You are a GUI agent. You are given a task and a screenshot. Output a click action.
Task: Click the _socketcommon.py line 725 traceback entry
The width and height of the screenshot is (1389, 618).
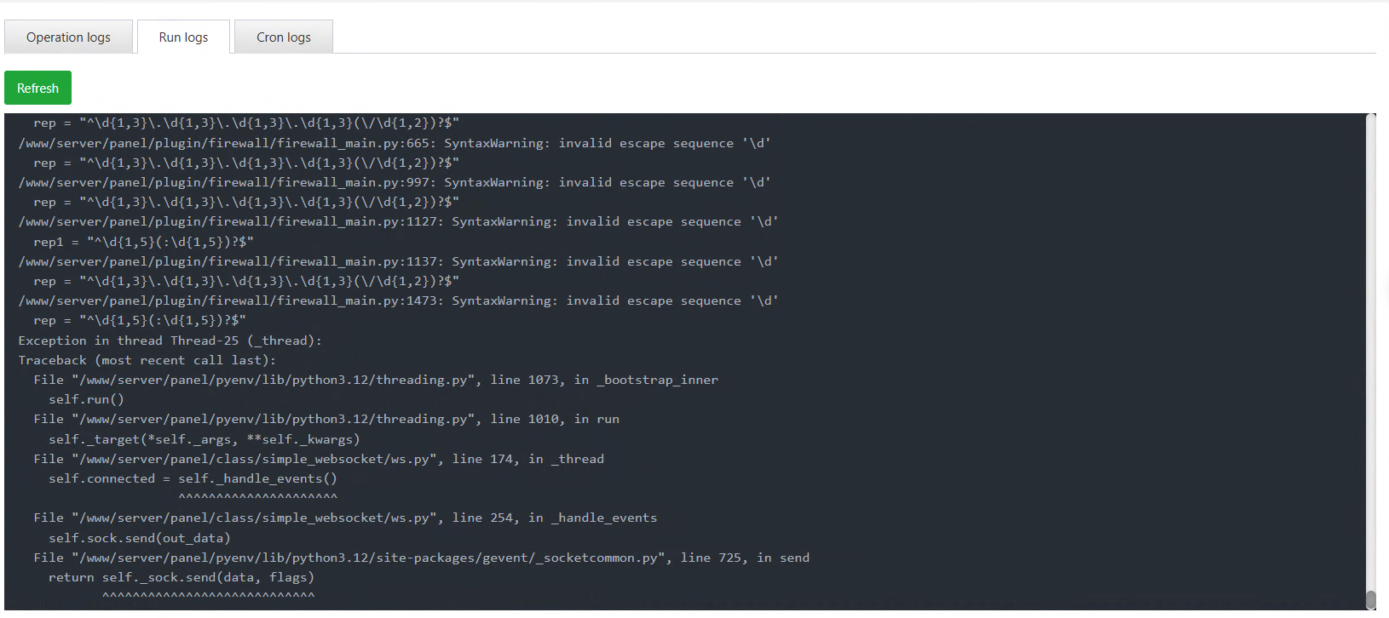coord(421,558)
